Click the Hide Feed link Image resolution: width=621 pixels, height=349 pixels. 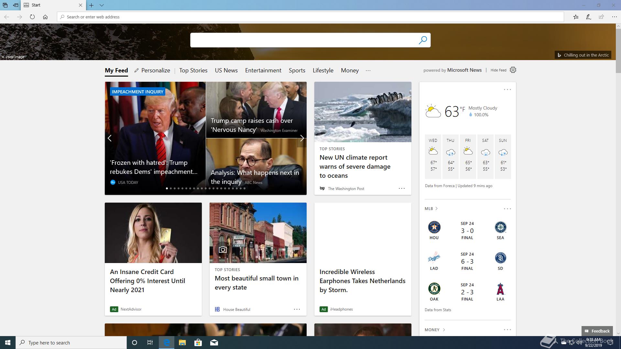[x=498, y=70]
